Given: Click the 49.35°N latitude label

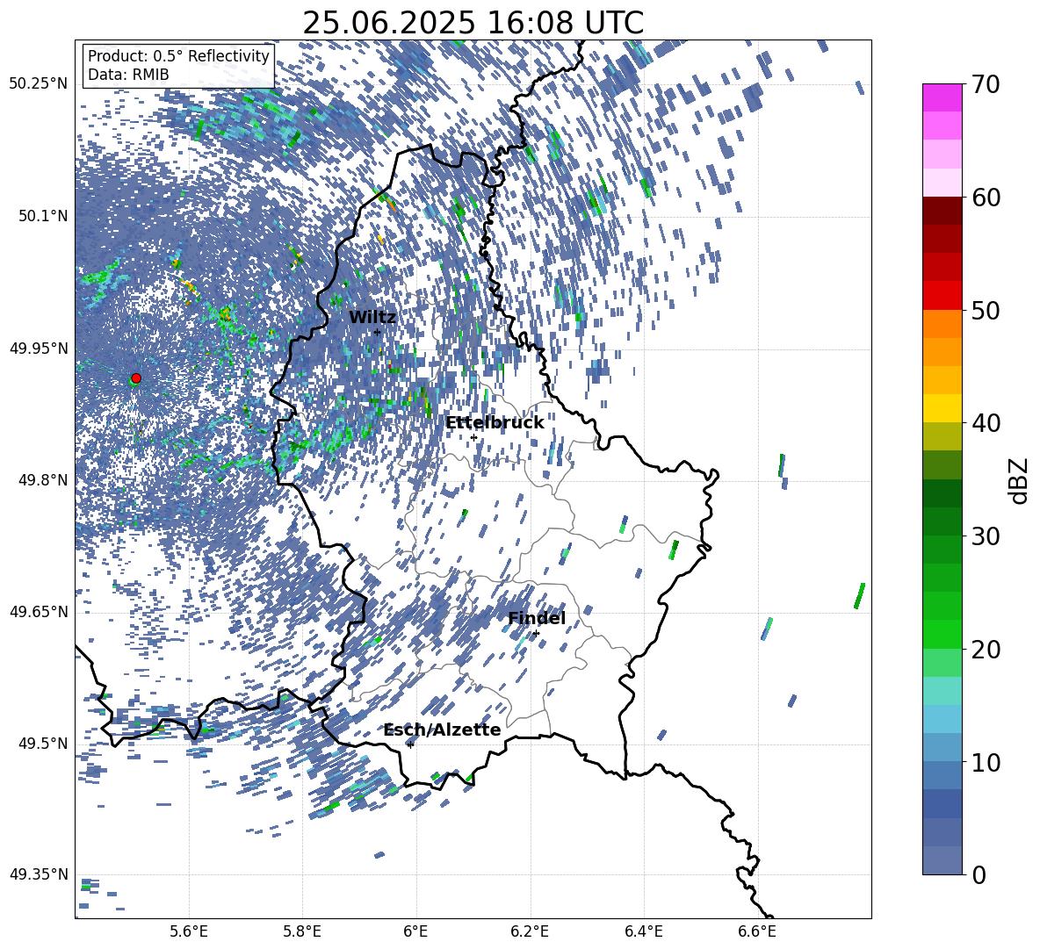Looking at the screenshot, I should click(39, 874).
